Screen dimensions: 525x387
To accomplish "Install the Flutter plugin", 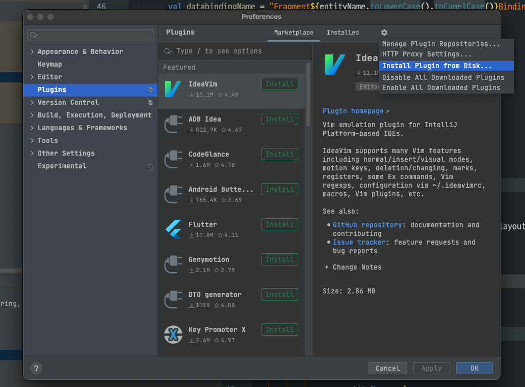I will [x=280, y=225].
